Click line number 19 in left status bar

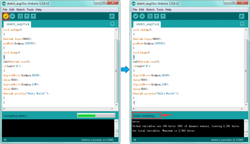pyautogui.click(x=5, y=140)
